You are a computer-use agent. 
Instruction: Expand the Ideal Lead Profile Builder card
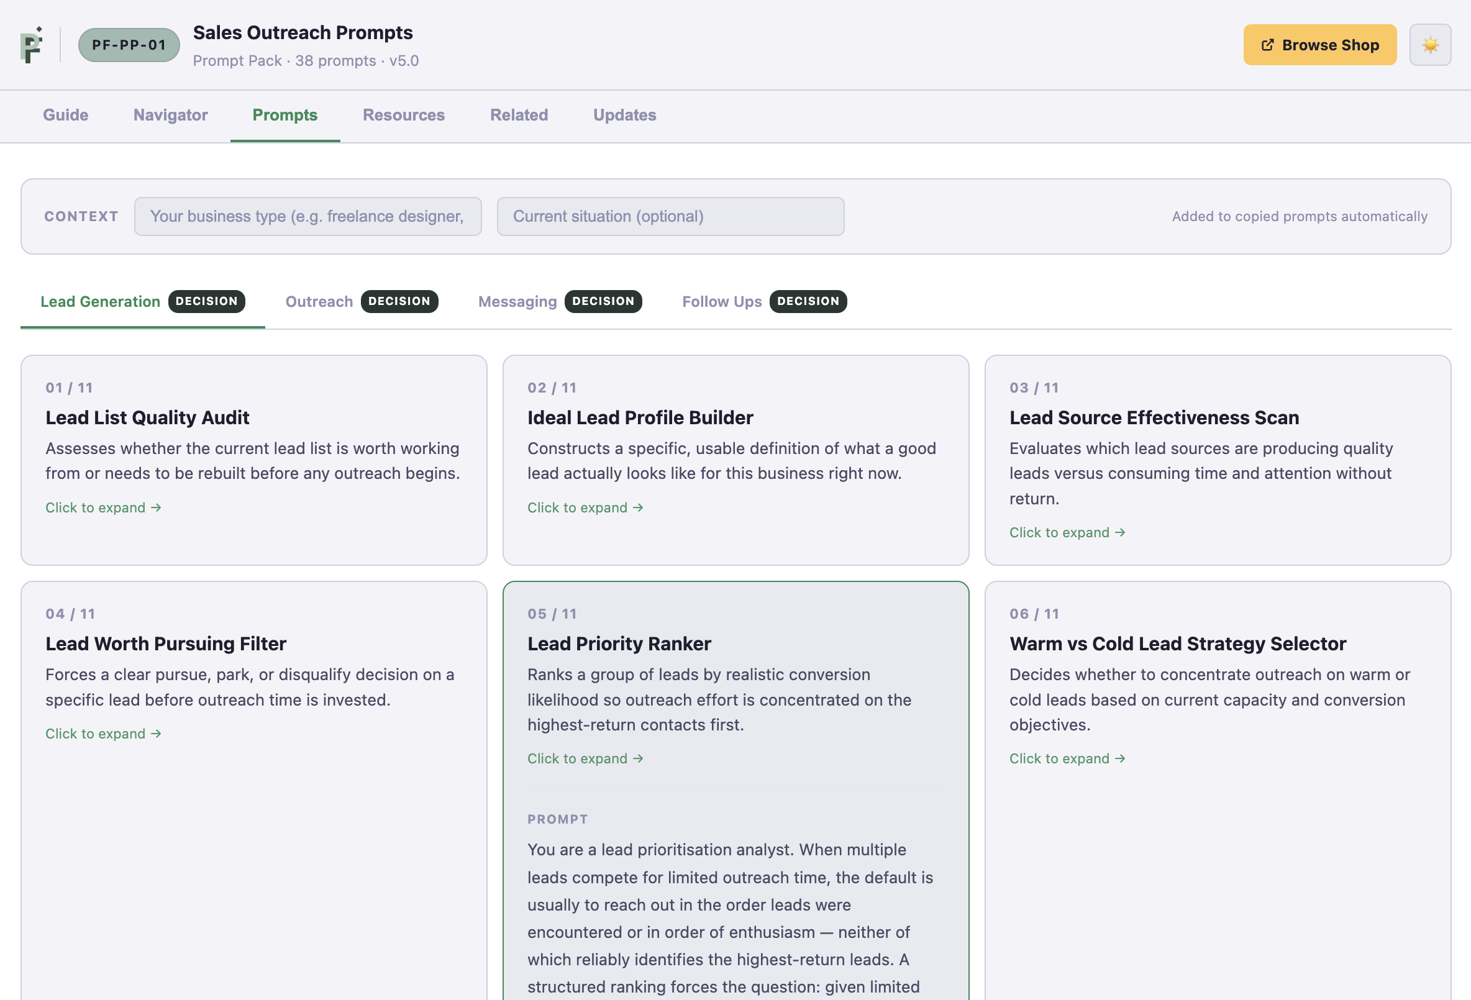coord(735,460)
